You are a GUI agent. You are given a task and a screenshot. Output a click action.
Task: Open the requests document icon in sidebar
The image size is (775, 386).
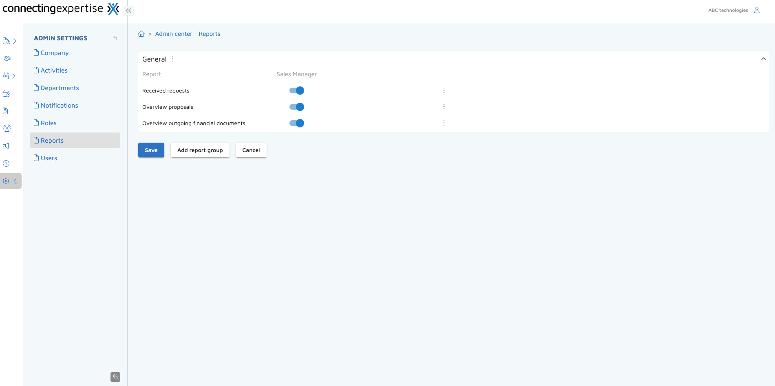click(7, 41)
